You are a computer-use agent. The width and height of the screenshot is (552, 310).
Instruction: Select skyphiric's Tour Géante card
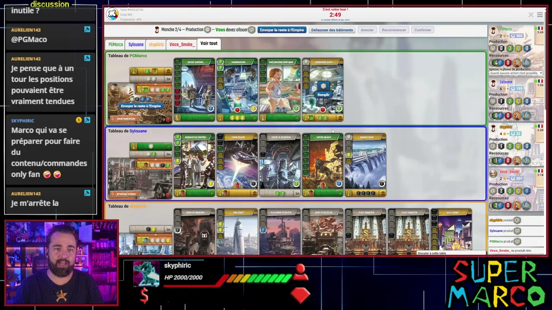click(237, 232)
